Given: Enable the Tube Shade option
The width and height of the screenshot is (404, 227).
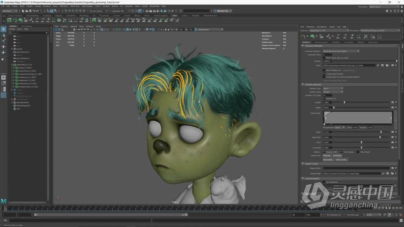Looking at the screenshot, I should pos(358,152).
